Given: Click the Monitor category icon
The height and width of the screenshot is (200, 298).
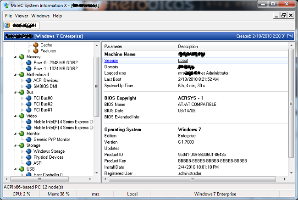Looking at the screenshot, I should pyautogui.click(x=22, y=133).
